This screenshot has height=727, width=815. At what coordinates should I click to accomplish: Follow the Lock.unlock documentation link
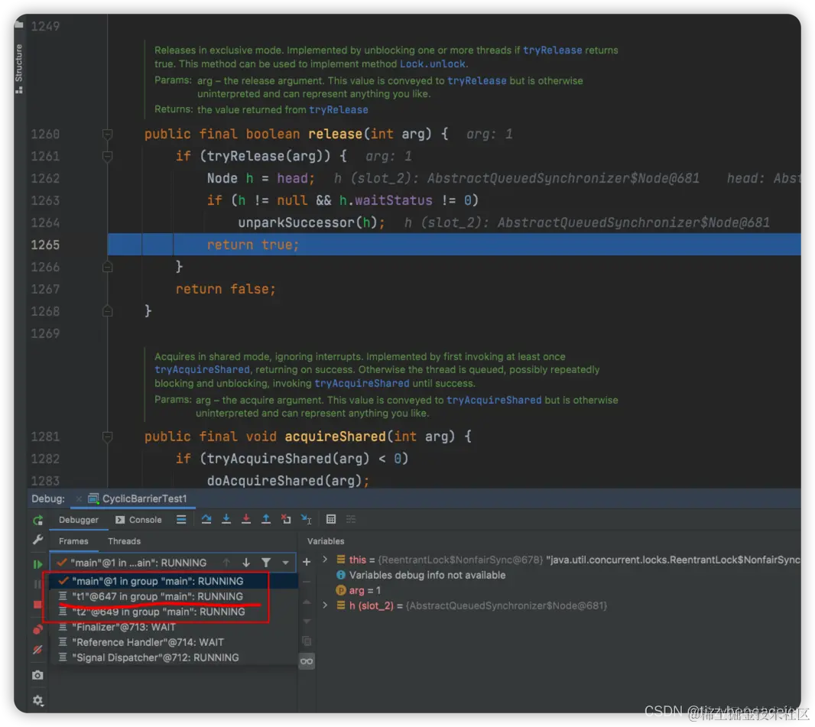pyautogui.click(x=433, y=64)
